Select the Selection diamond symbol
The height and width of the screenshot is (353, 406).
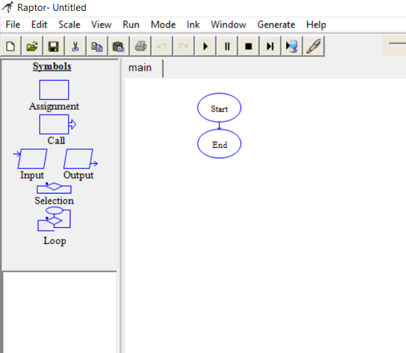pos(54,188)
